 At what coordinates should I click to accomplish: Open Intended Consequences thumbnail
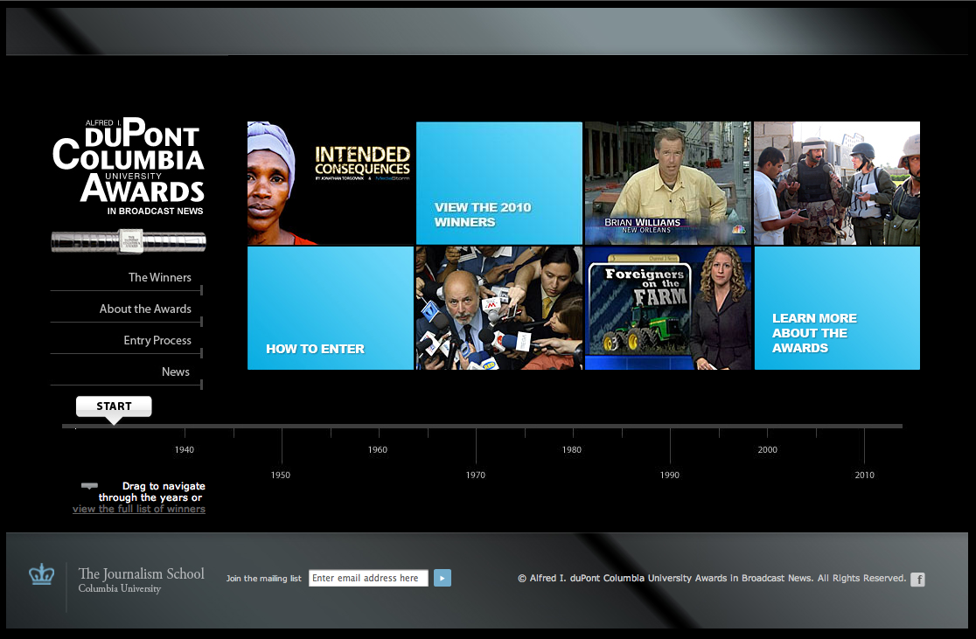point(331,183)
